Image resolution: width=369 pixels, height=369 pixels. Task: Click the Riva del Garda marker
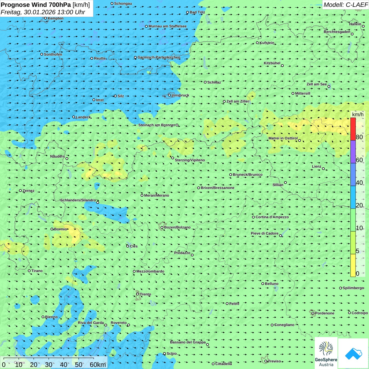coord(106,325)
